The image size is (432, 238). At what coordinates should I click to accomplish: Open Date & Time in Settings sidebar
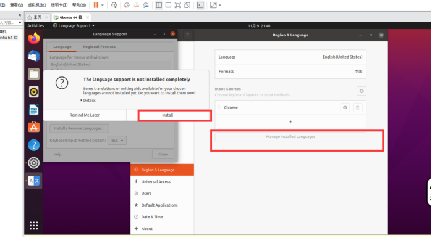coord(163,217)
